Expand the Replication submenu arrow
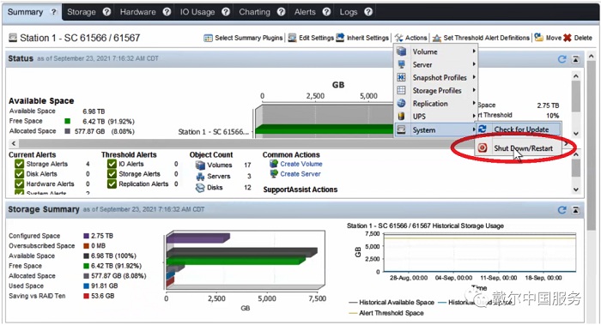601x325 pixels. [474, 103]
